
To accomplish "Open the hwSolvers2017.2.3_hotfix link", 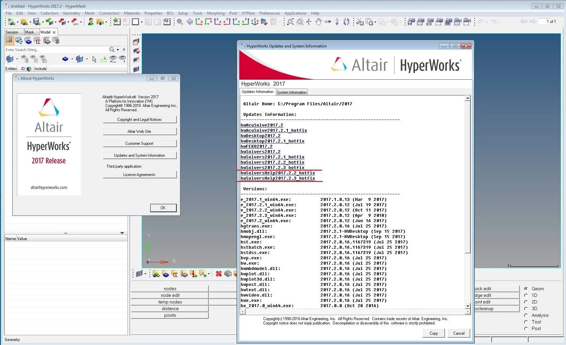I will tap(273, 168).
